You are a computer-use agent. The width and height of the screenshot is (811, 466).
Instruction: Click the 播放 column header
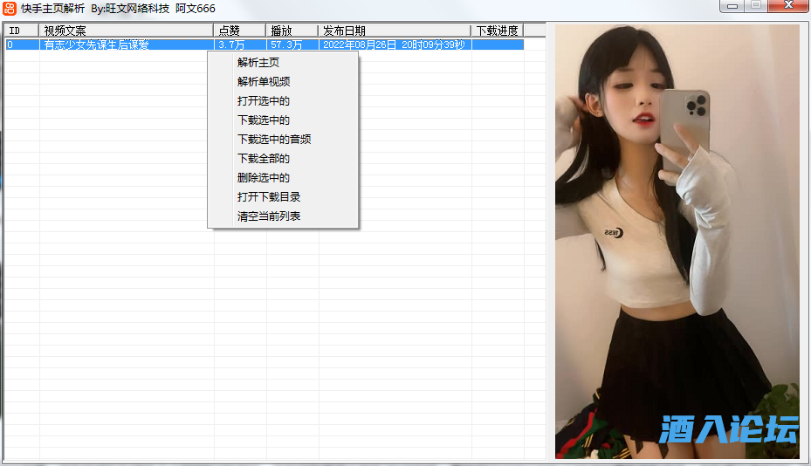(292, 31)
